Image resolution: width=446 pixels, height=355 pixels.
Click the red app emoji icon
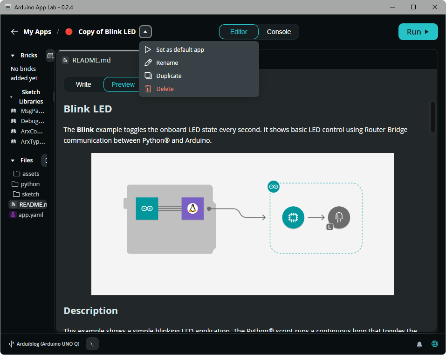69,32
